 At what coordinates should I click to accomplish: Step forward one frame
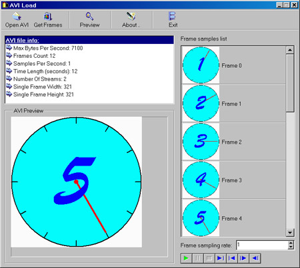tap(243, 258)
